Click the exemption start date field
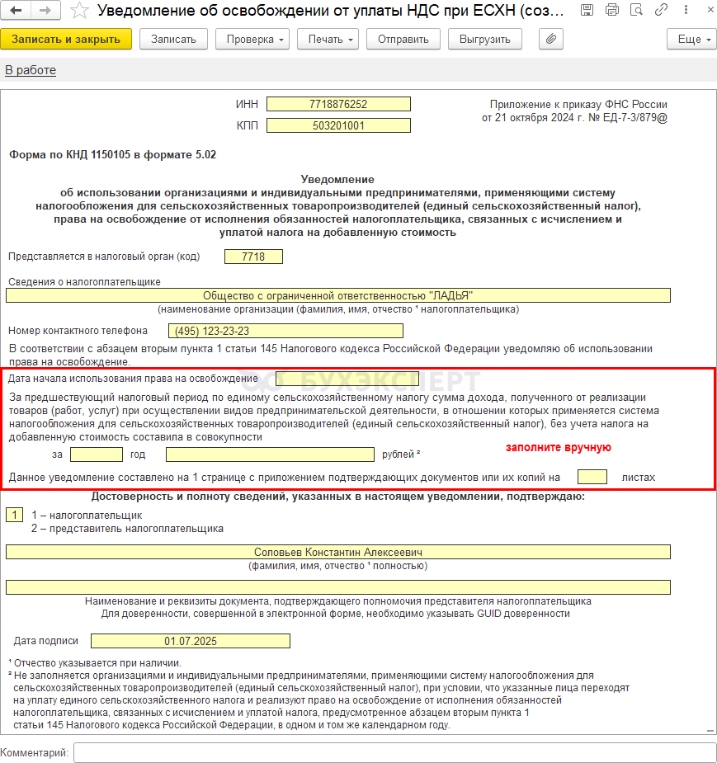717x763 pixels. [347, 379]
